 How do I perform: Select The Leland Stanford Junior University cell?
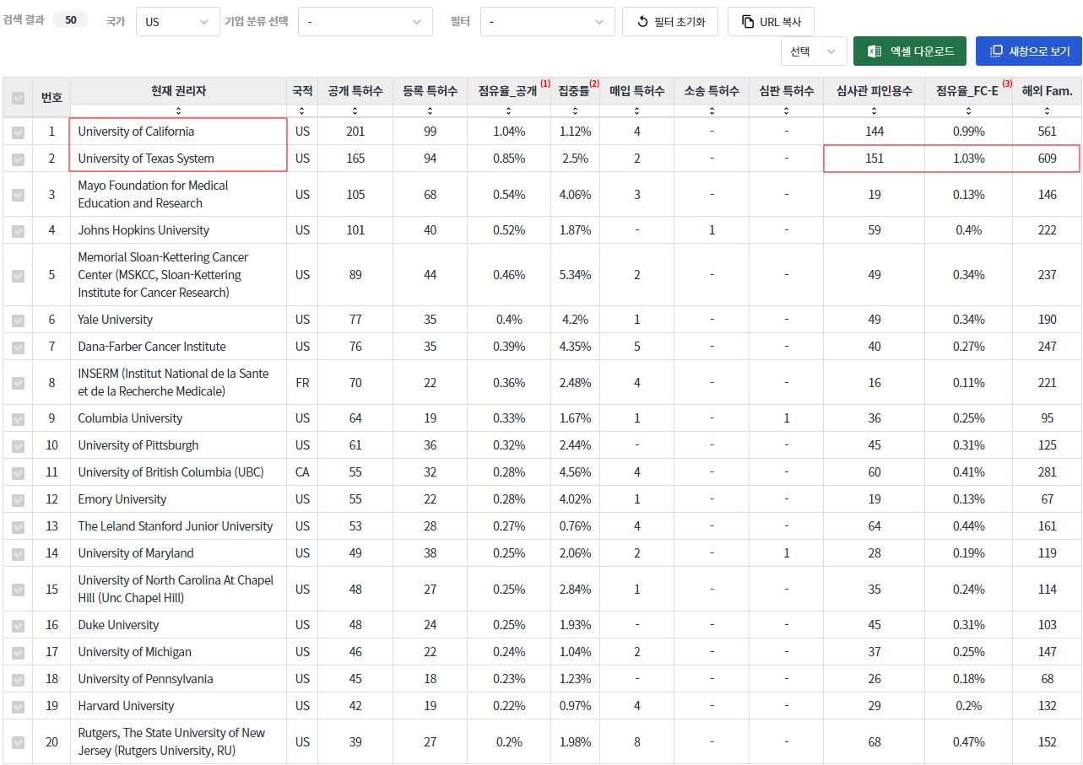click(178, 526)
